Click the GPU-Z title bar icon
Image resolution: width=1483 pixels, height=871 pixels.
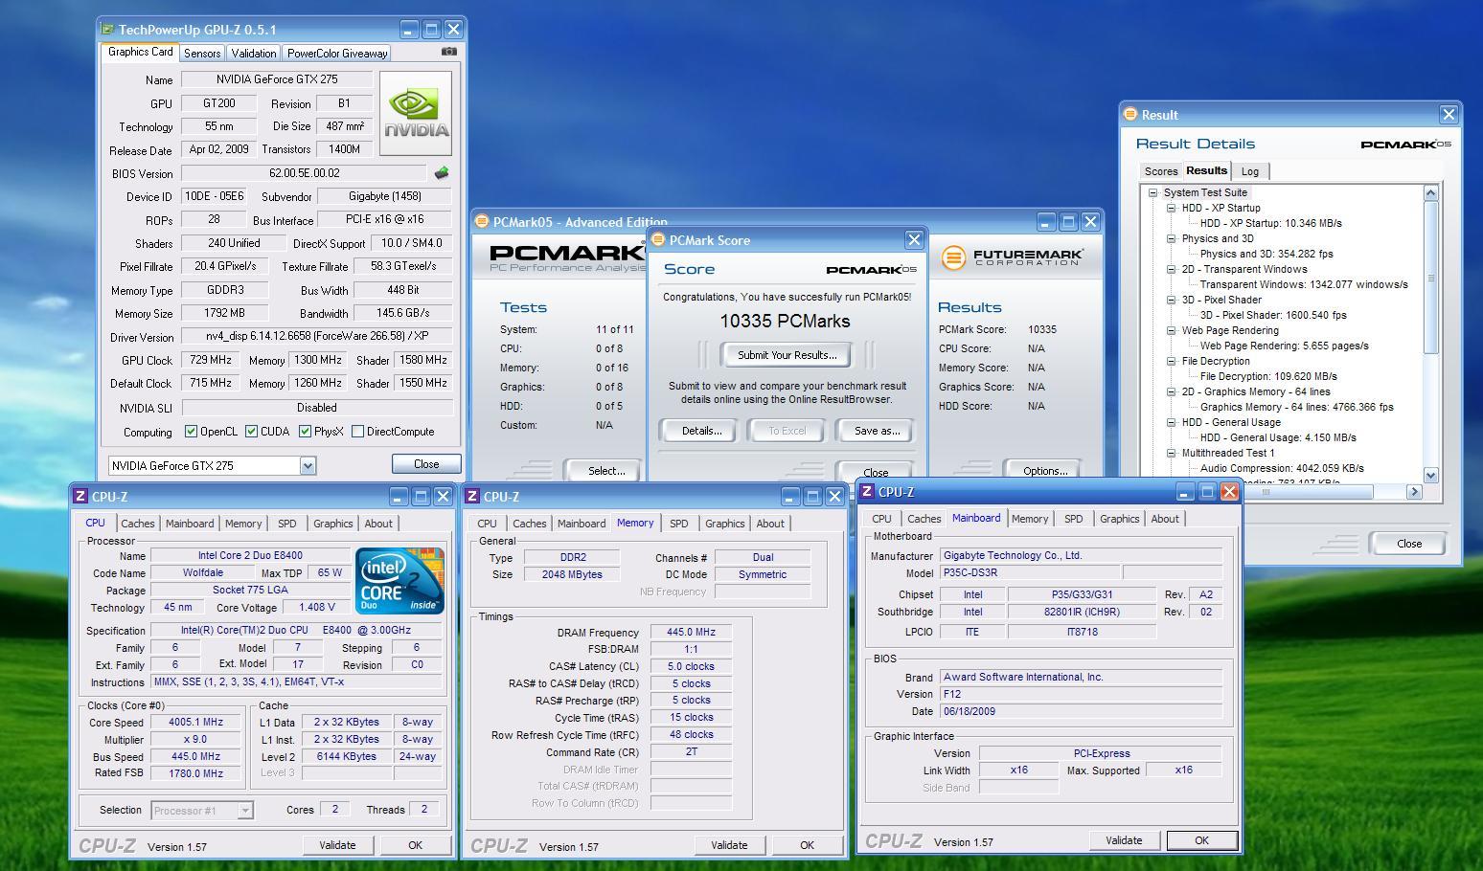tap(107, 30)
